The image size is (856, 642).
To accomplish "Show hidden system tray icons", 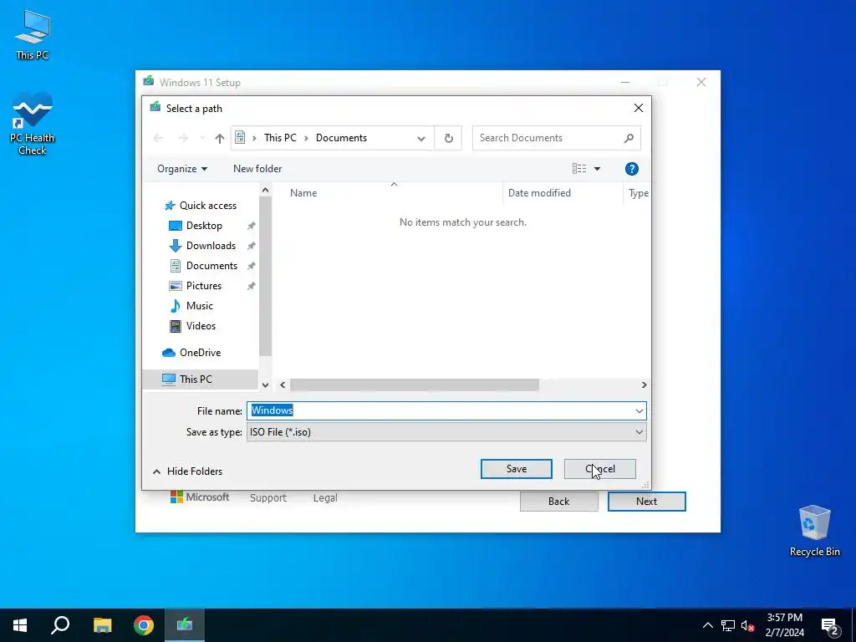I will (707, 625).
